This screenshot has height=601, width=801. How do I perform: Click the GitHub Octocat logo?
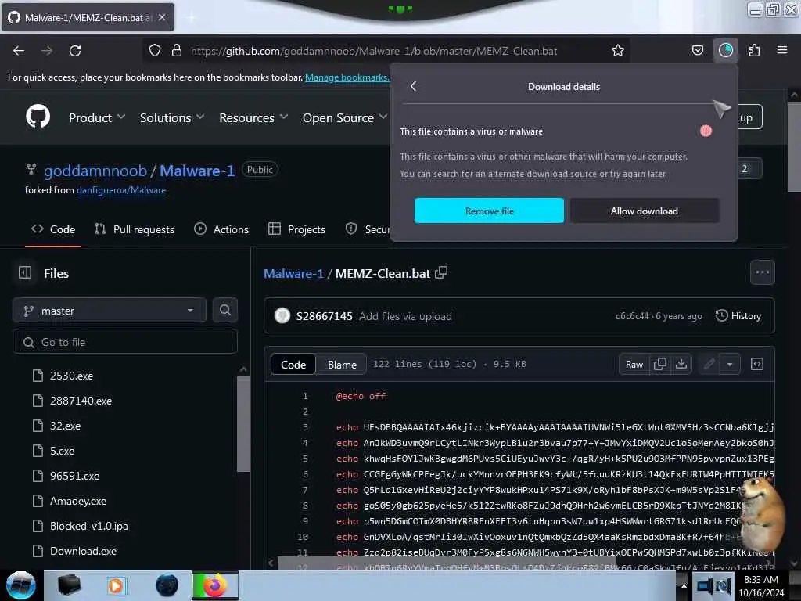pos(38,117)
